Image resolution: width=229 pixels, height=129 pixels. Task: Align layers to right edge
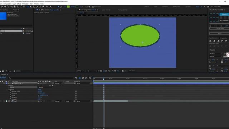218,41
